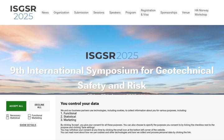Enable the Marketing cookies checkbox
This screenshot has height=140, width=224.
[29, 118]
